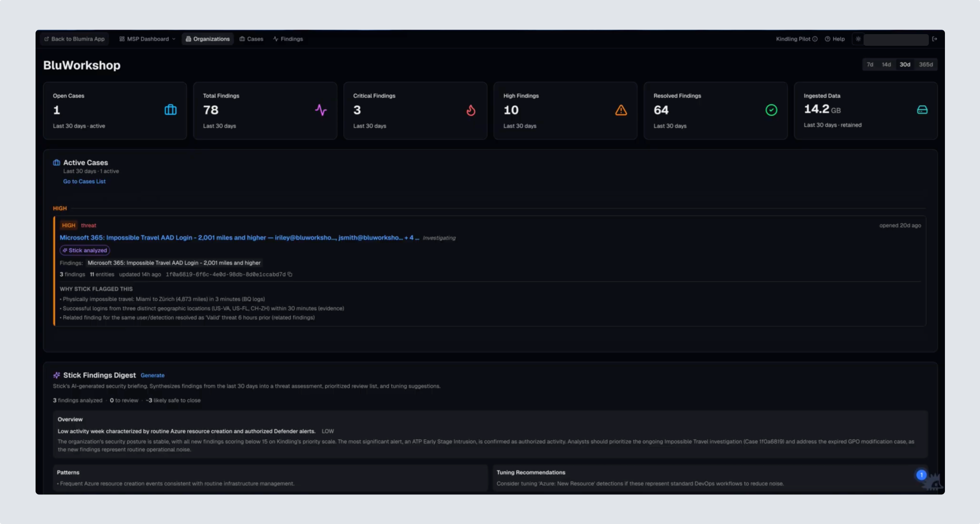
Task: Click the Kindling Pilot label
Action: pos(793,39)
